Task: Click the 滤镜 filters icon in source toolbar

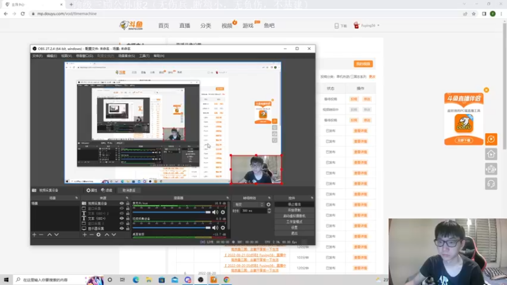Action: click(106, 191)
